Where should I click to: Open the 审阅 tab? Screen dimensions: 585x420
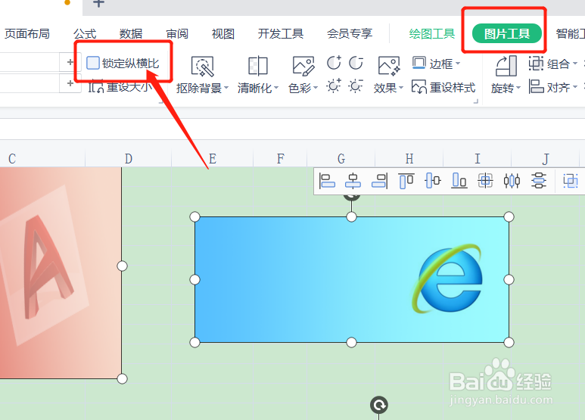(x=177, y=34)
